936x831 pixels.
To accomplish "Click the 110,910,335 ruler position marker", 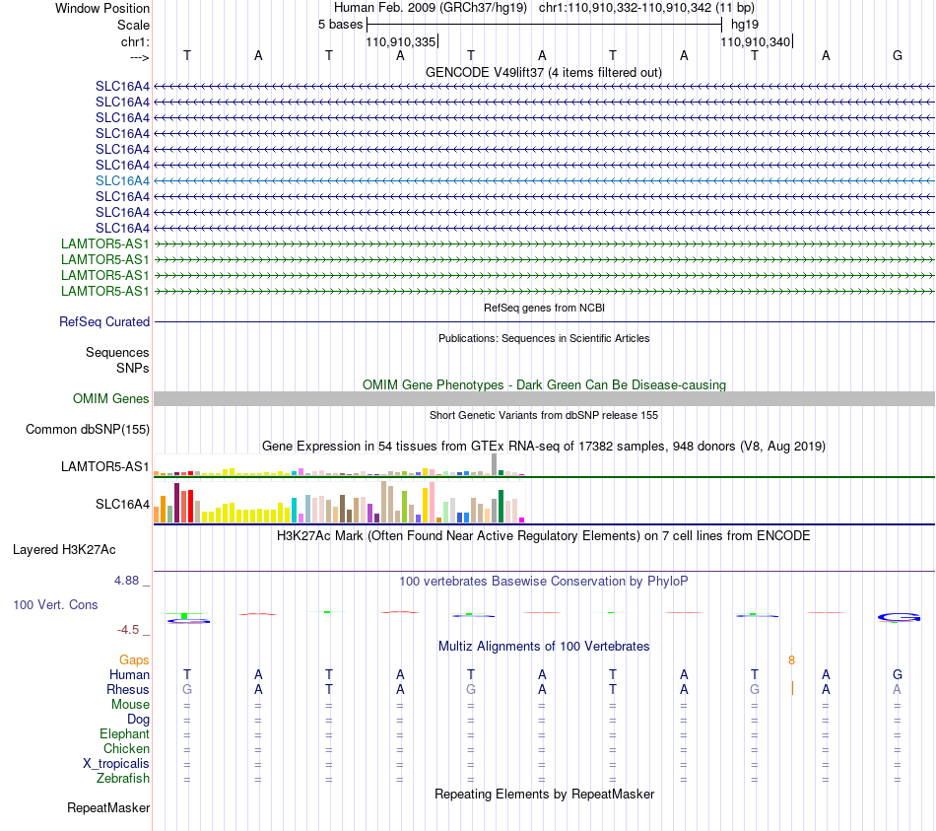I will tap(401, 41).
